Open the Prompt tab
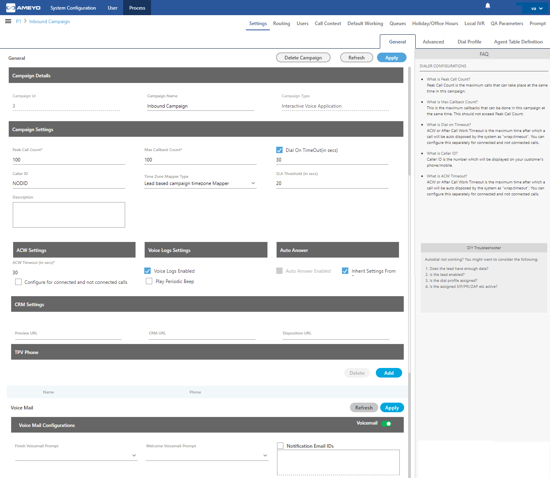Image resolution: width=550 pixels, height=478 pixels. [538, 24]
